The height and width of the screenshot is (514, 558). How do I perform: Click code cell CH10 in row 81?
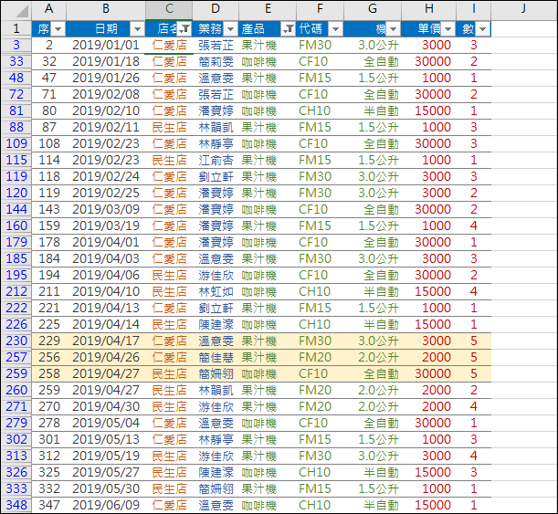[320, 111]
